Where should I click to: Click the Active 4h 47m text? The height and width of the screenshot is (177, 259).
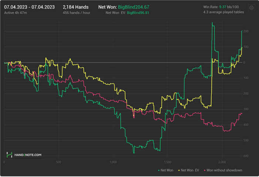tap(16, 13)
